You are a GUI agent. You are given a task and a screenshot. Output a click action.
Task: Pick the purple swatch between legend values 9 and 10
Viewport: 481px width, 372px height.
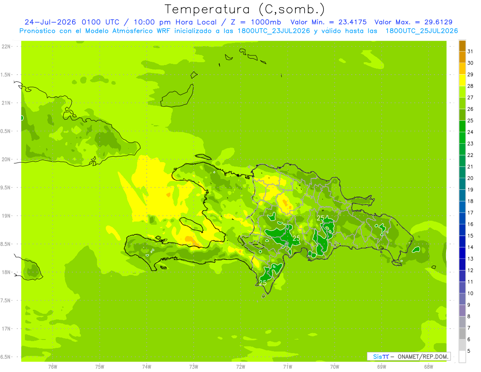[x=462, y=299]
